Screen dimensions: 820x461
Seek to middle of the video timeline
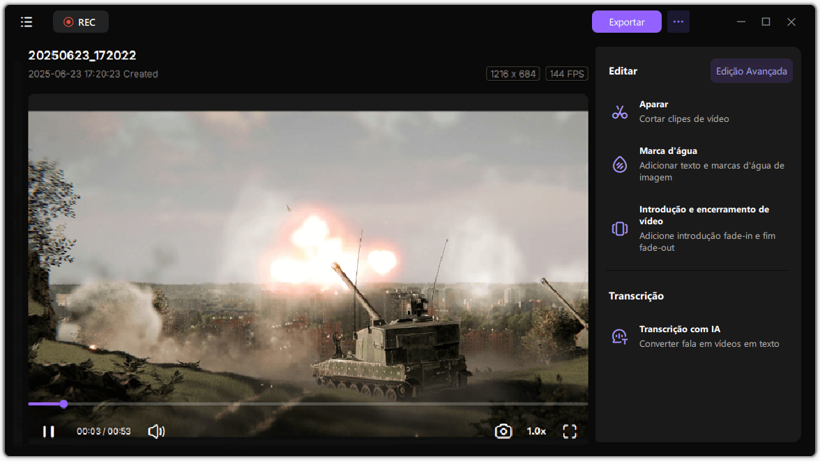coord(308,404)
